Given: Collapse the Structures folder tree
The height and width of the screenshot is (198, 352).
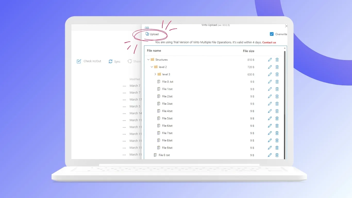Looking at the screenshot, I should (x=148, y=59).
